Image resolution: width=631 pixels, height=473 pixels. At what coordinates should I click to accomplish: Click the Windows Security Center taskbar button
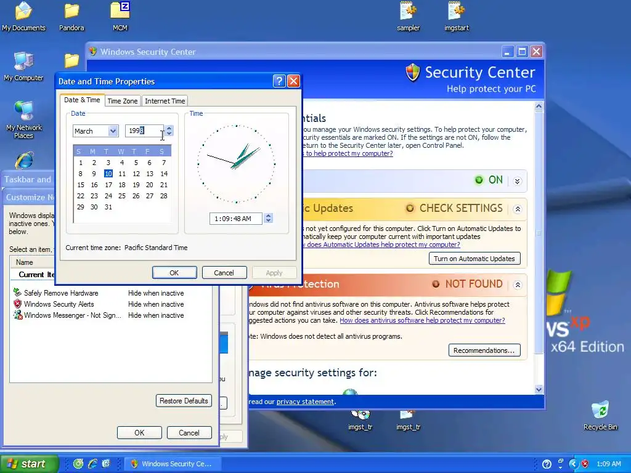pyautogui.click(x=173, y=464)
